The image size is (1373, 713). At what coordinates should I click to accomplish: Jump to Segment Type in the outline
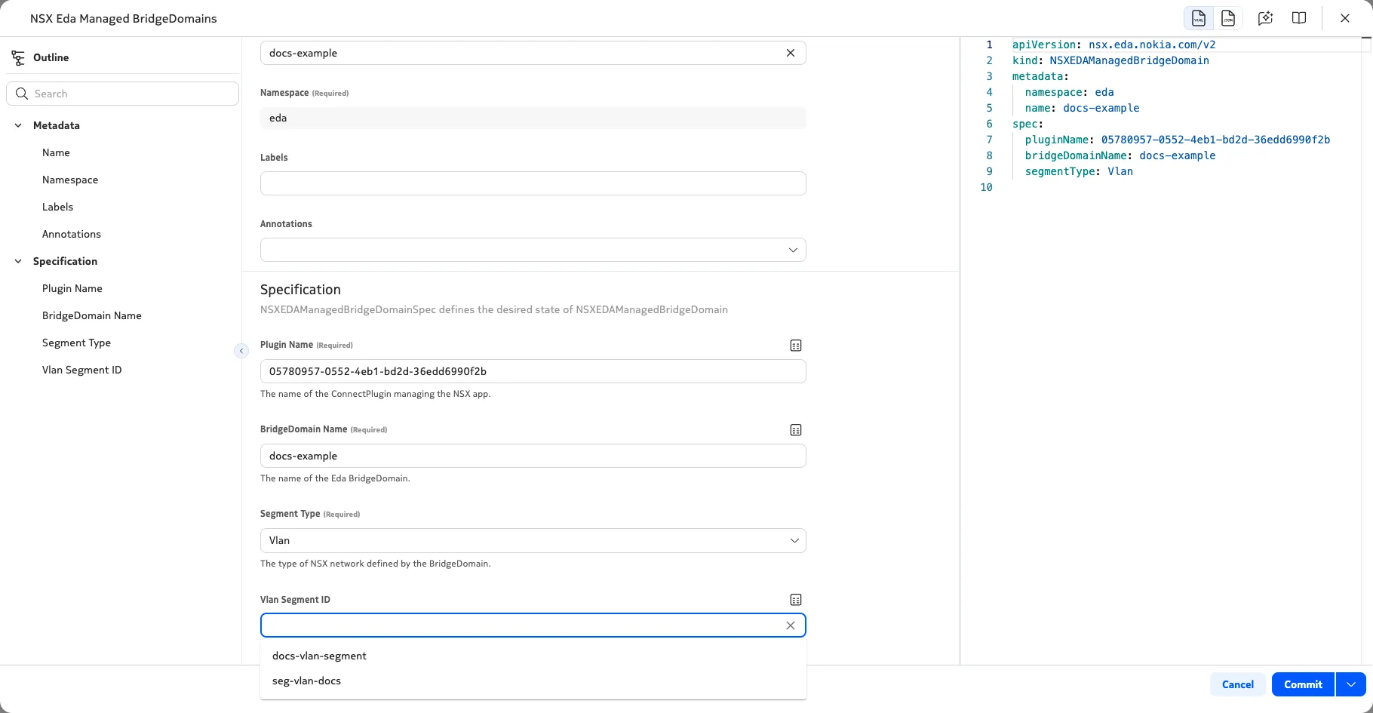76,343
